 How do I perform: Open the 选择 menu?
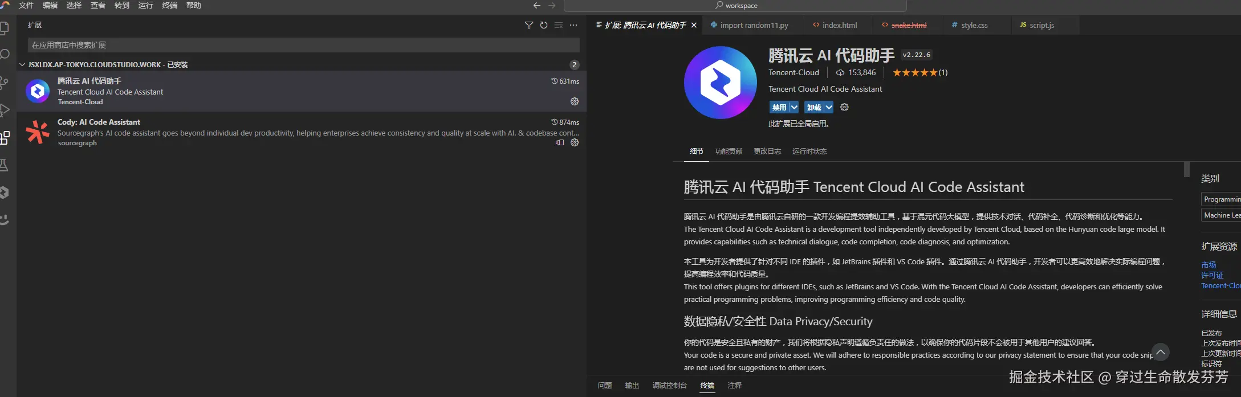(x=74, y=5)
